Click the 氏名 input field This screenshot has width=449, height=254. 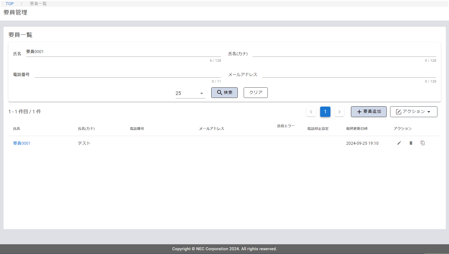pyautogui.click(x=123, y=52)
